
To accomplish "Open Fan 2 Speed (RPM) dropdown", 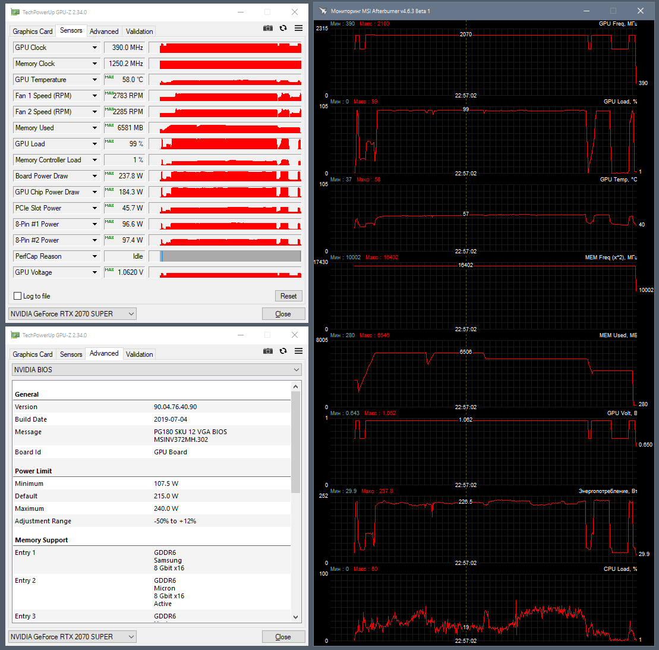I will [x=94, y=112].
